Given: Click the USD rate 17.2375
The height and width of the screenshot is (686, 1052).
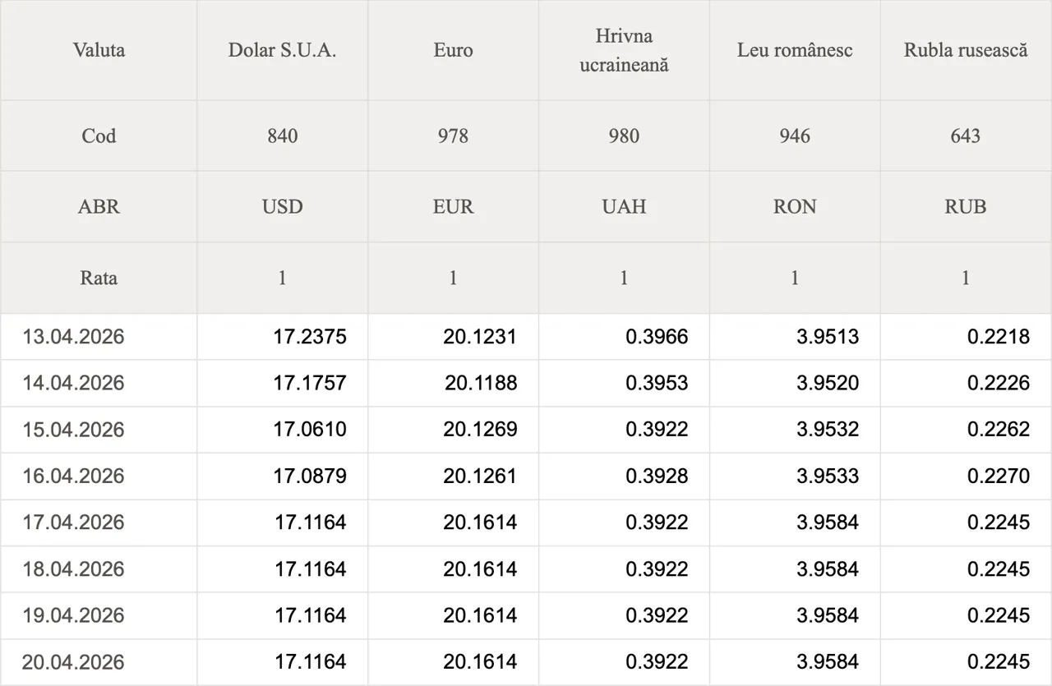Looking at the screenshot, I should 310,337.
